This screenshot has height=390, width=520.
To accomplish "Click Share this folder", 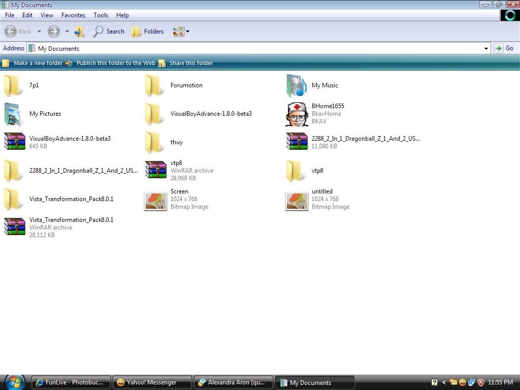I will click(186, 63).
